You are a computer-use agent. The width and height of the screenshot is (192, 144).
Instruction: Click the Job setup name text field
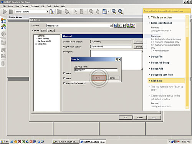point(96,70)
